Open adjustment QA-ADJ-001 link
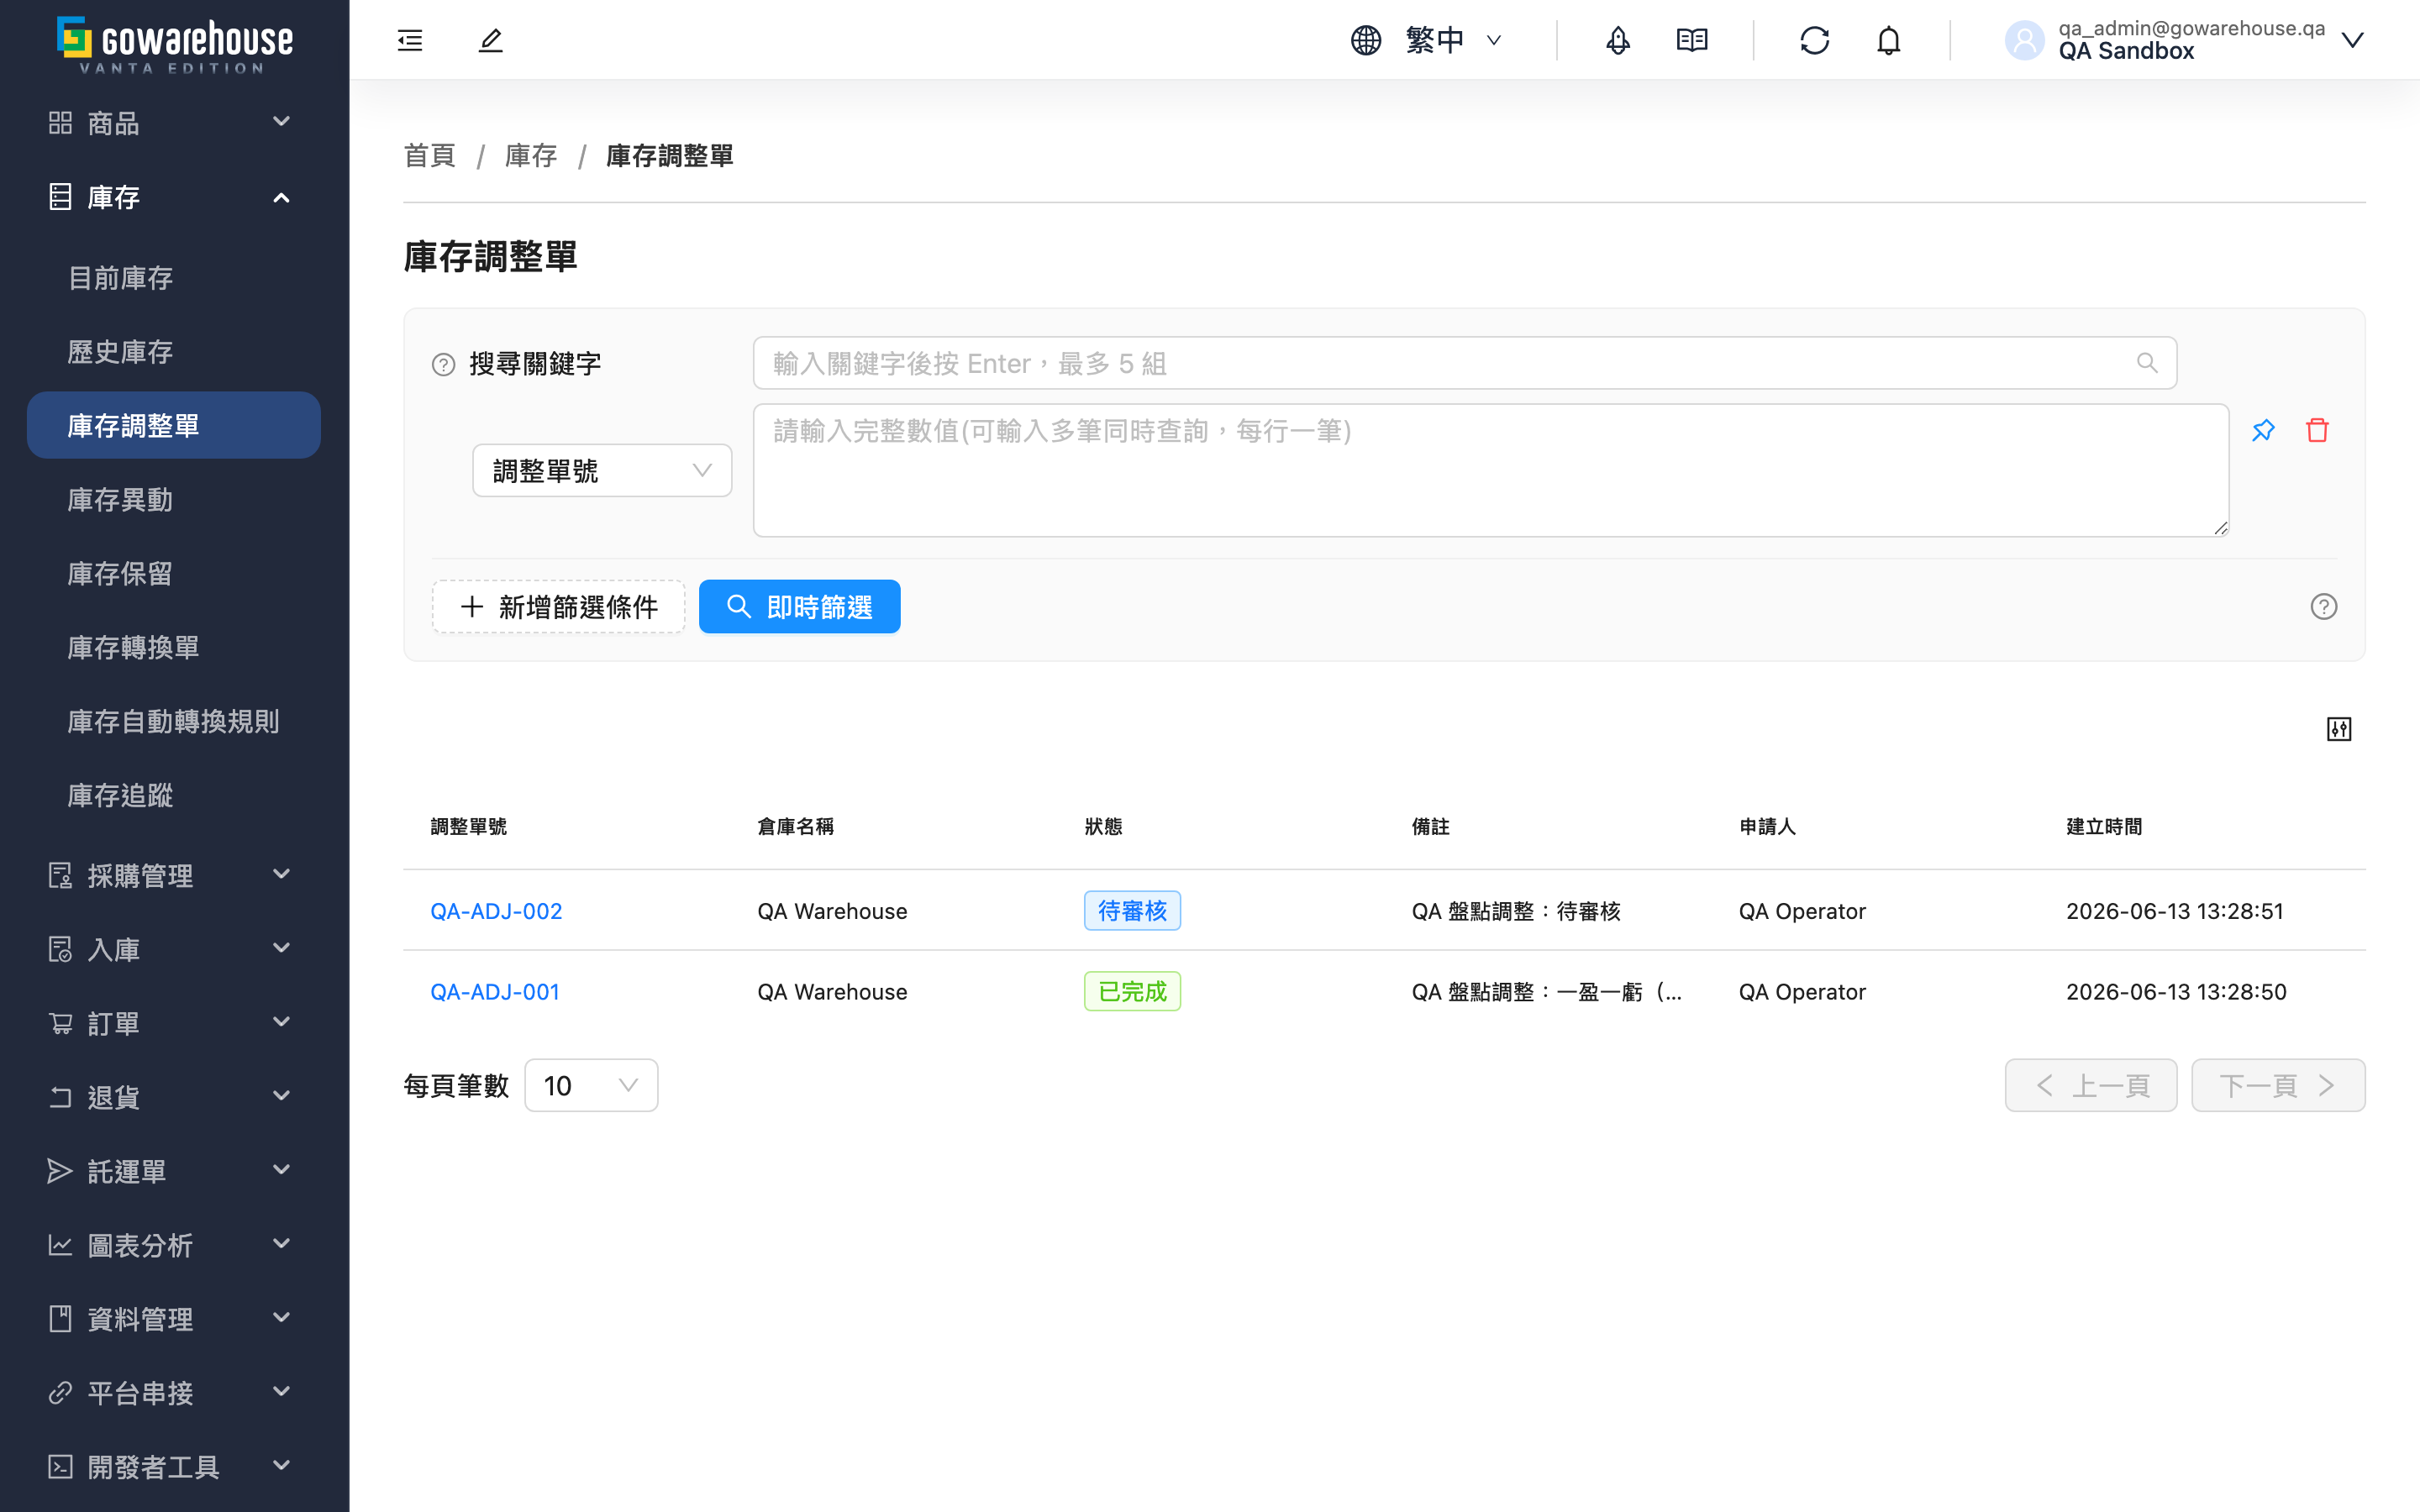This screenshot has height=1512, width=2420. coord(495,992)
